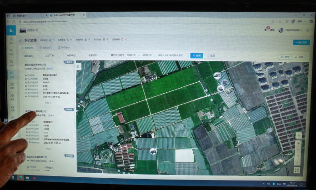
Task: Click the 重置 reset button
Action: point(211,55)
